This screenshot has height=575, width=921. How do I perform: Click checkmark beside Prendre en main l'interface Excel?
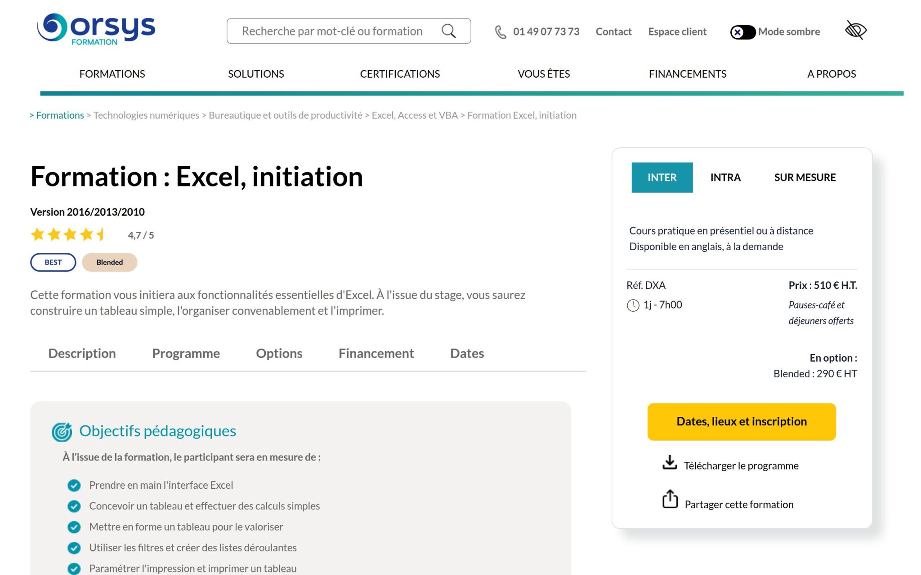tap(74, 486)
